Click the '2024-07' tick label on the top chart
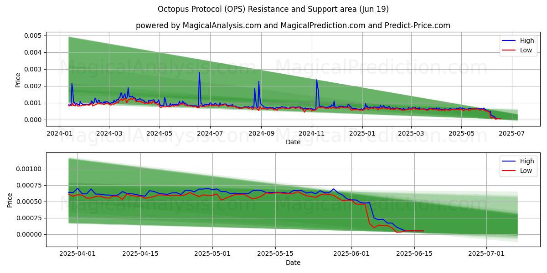This screenshot has height=273, width=547. tap(210, 134)
